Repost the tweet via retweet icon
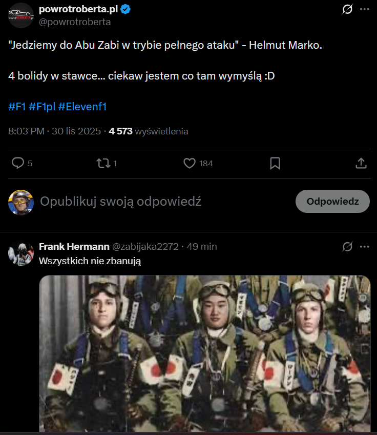The height and width of the screenshot is (435, 377). coord(103,163)
